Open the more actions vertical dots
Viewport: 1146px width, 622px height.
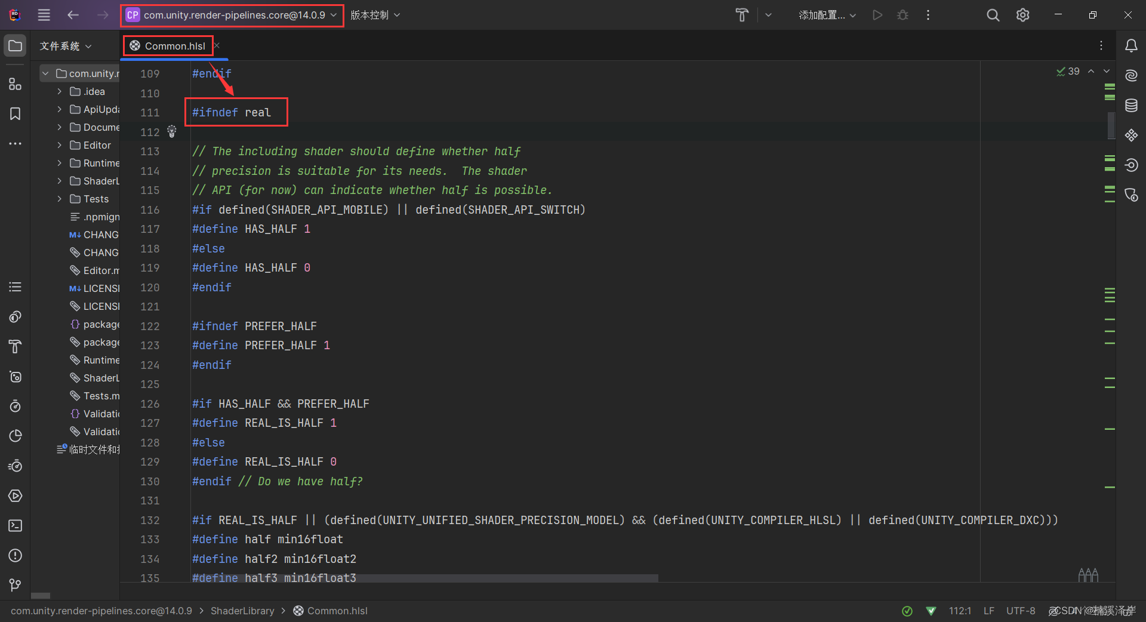click(x=928, y=15)
